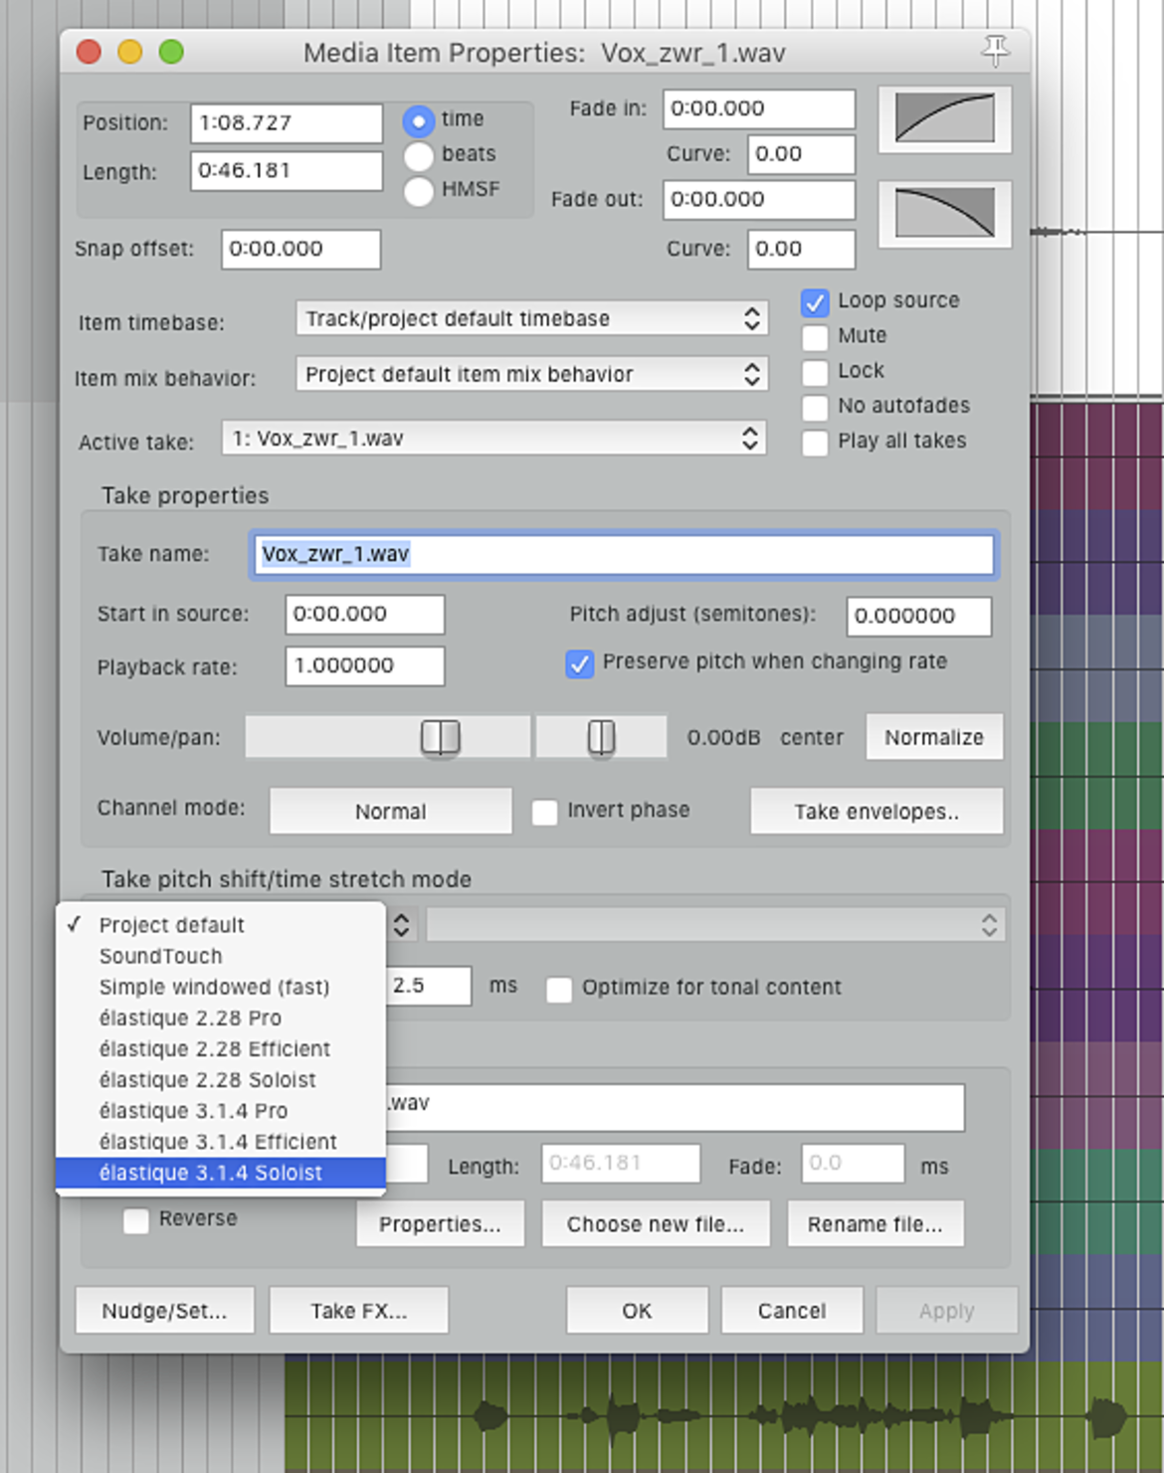Disable the Loop source checkbox
Viewport: 1164px width, 1473px height.
pos(815,302)
